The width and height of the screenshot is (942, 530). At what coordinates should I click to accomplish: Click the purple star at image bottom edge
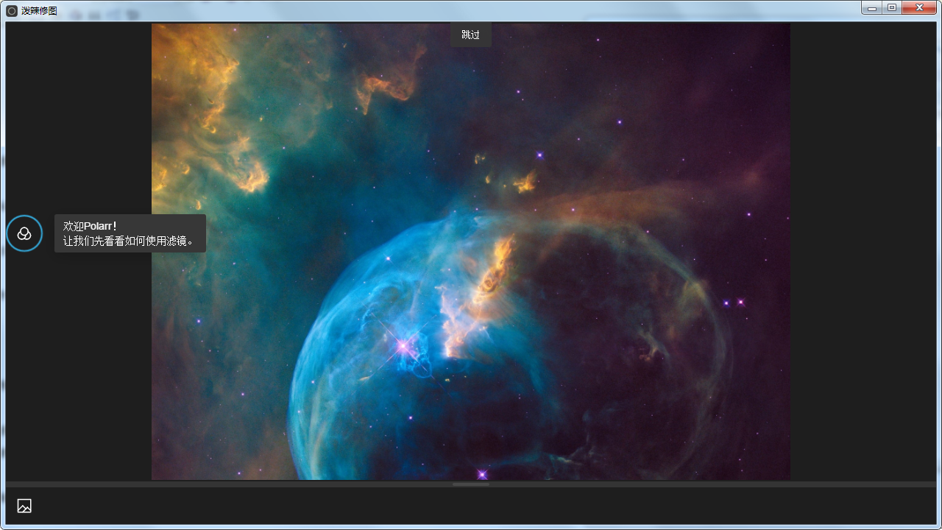482,474
